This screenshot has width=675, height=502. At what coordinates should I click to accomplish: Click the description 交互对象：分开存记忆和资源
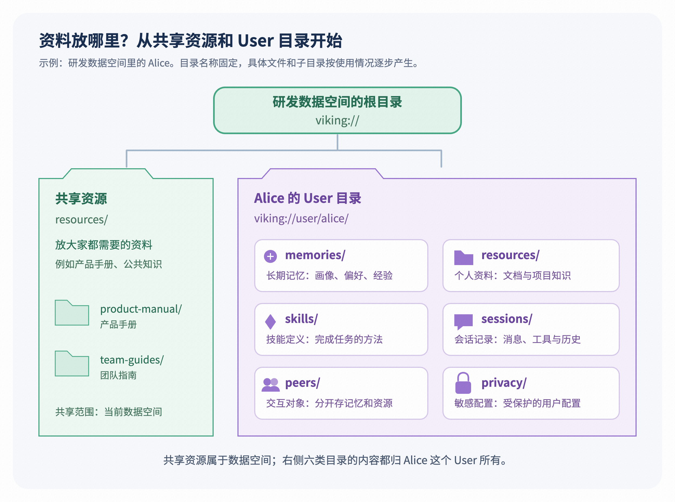click(x=329, y=403)
